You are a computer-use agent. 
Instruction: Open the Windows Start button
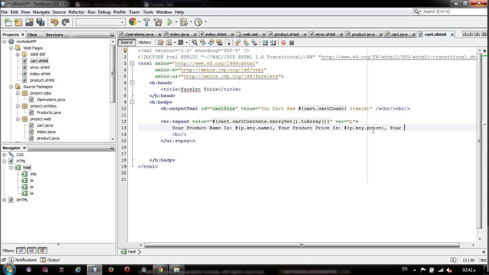(8, 269)
